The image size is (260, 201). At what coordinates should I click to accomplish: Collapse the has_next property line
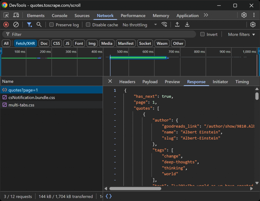pos(115,96)
